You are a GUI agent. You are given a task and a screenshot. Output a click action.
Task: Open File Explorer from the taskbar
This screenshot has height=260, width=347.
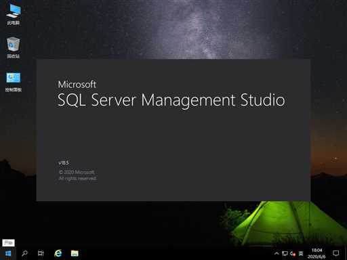[75, 253]
